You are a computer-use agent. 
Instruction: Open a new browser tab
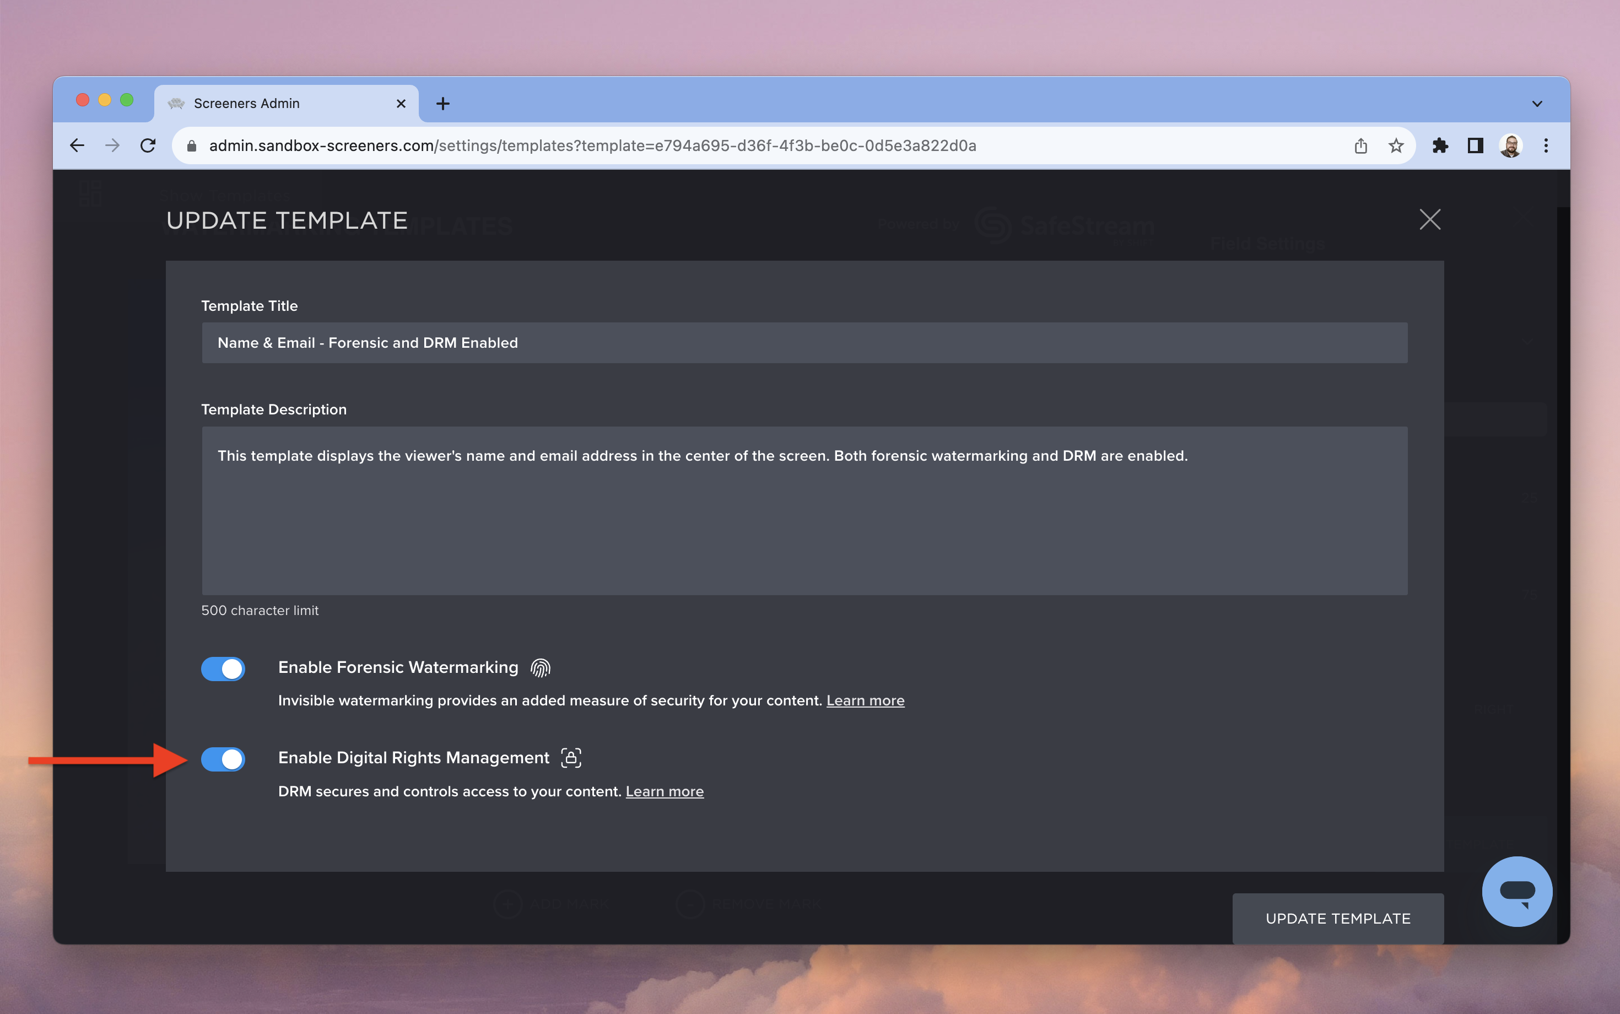coord(442,104)
